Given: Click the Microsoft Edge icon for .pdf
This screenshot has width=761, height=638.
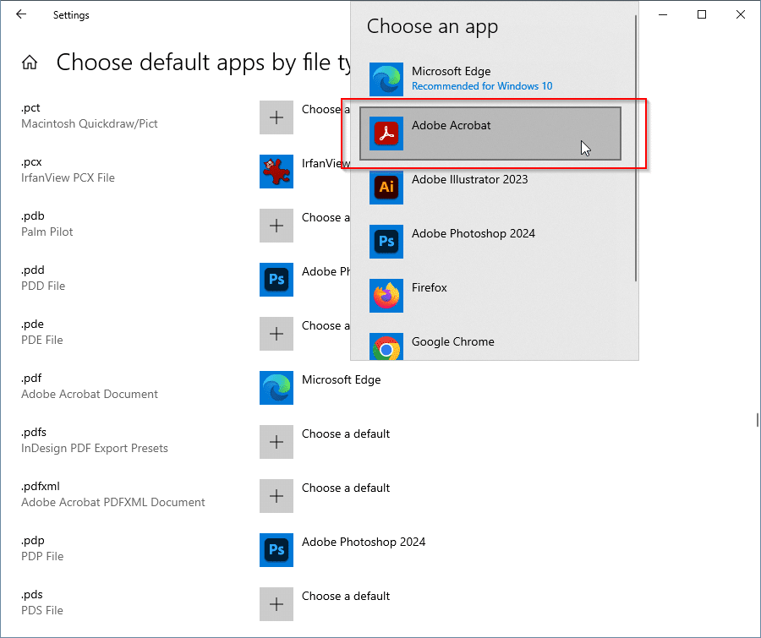Looking at the screenshot, I should coord(276,388).
